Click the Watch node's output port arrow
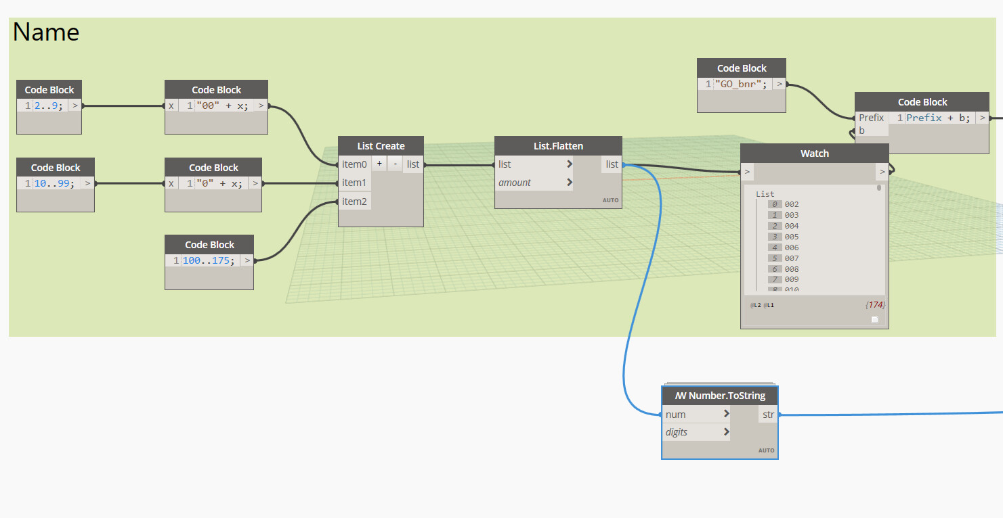1003x518 pixels. tap(882, 172)
